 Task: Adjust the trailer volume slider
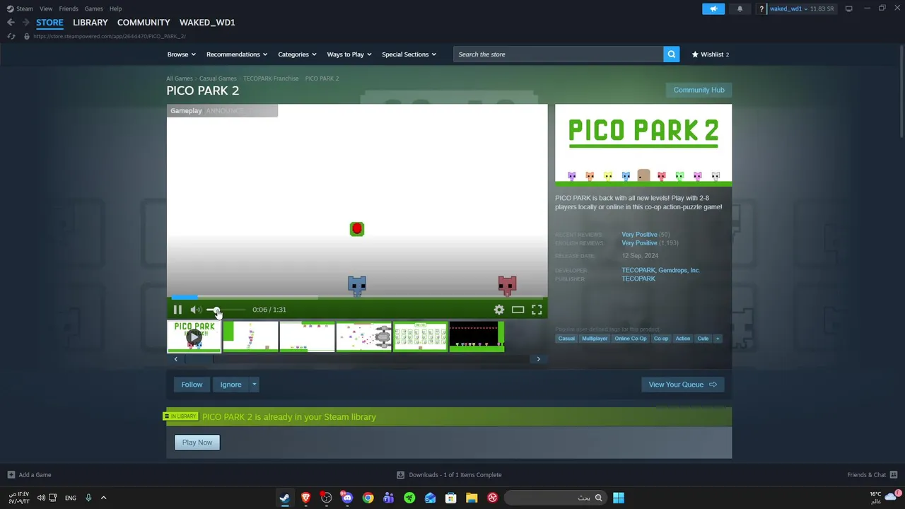226,310
